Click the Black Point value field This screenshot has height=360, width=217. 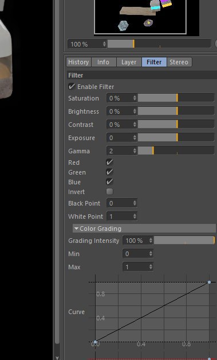[x=122, y=203]
